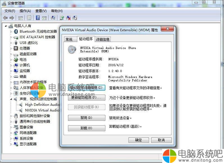Expand the 内存技术驱动程序 node

[11, 82]
